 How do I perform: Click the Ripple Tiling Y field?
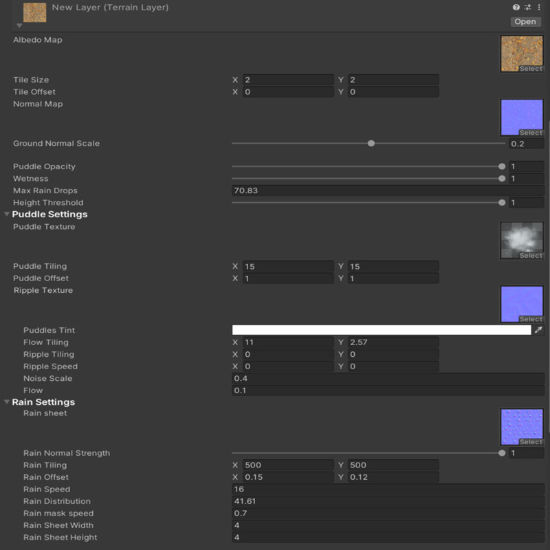(x=393, y=354)
